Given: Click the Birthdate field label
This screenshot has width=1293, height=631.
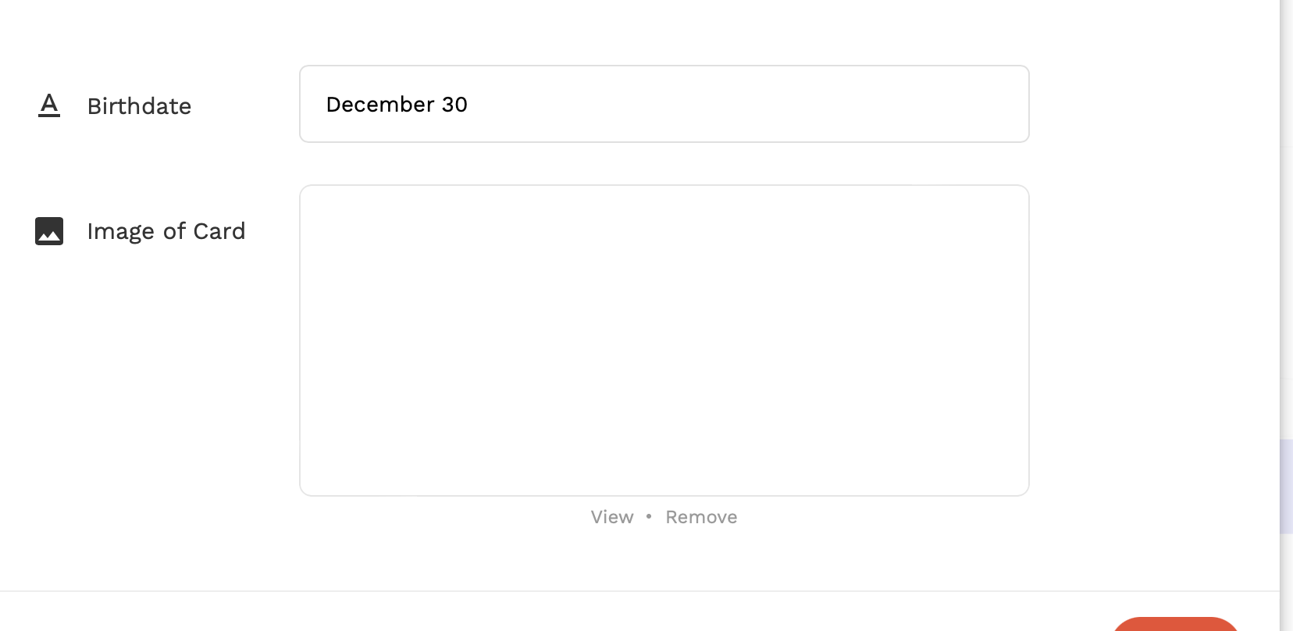Looking at the screenshot, I should pyautogui.click(x=139, y=106).
